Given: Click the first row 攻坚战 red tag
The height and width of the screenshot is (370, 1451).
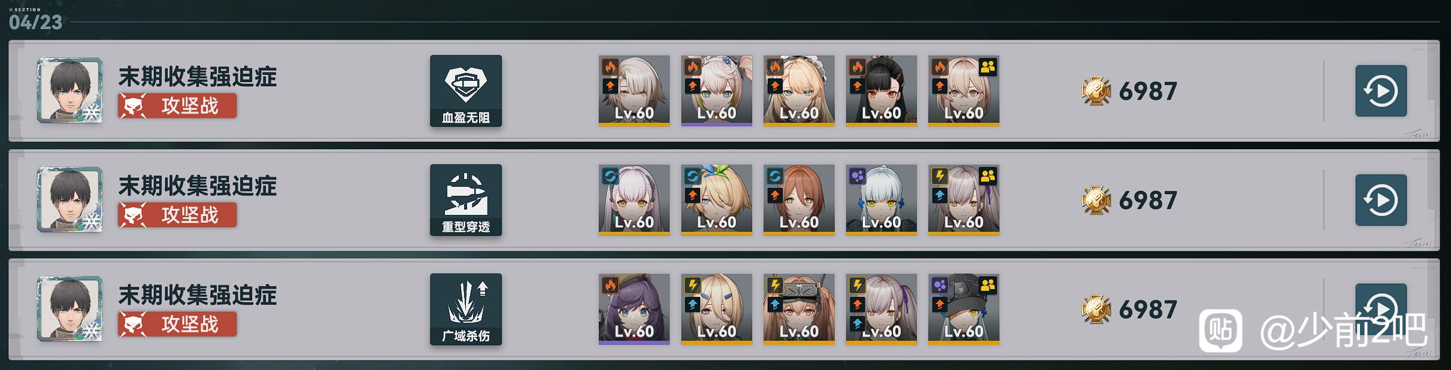Looking at the screenshot, I should point(177,106).
